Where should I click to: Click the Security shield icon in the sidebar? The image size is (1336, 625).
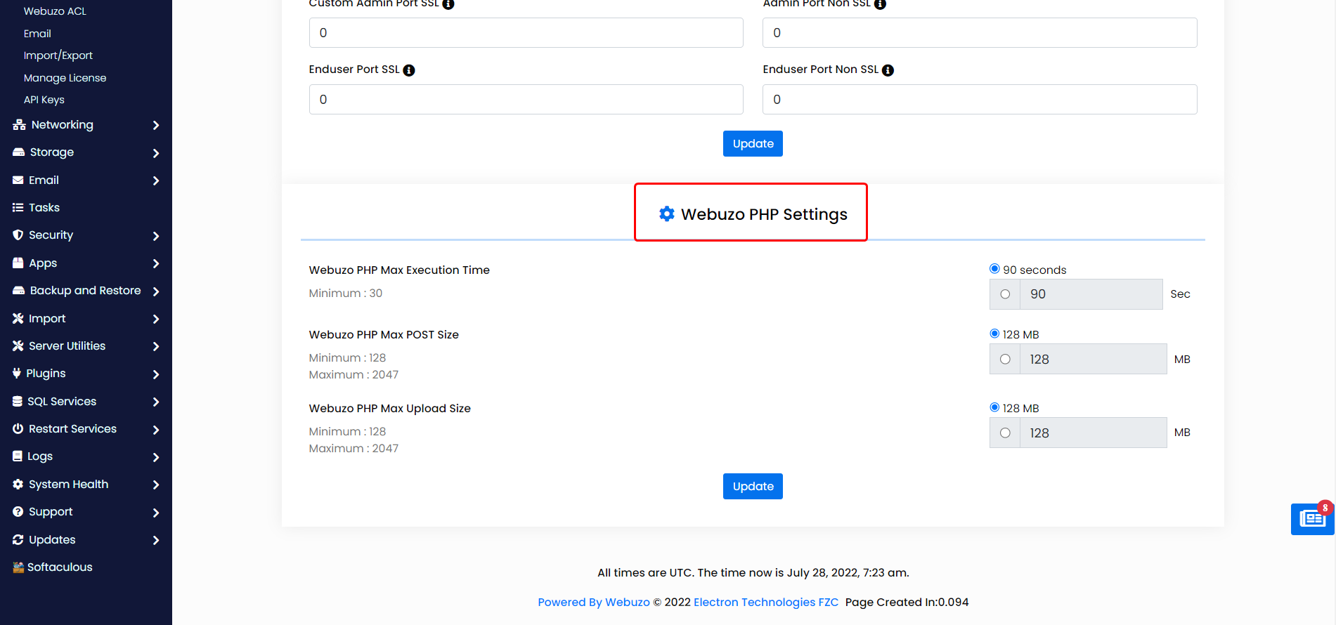(x=18, y=235)
